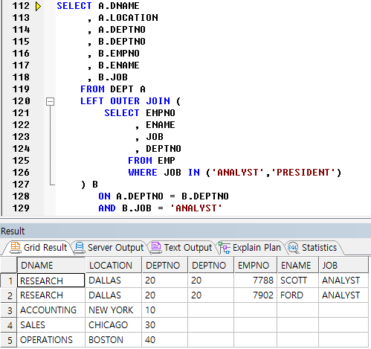This screenshot has height=349, width=371.
Task: Open the Server Output tab
Action: pos(109,248)
